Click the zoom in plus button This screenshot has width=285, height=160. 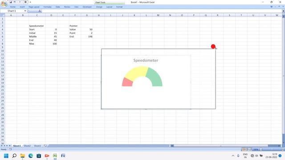(x=283, y=149)
